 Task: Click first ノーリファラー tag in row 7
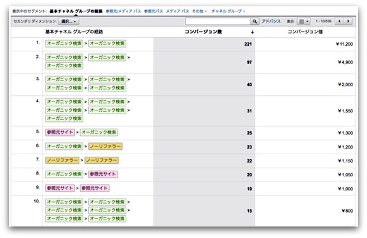point(62,160)
